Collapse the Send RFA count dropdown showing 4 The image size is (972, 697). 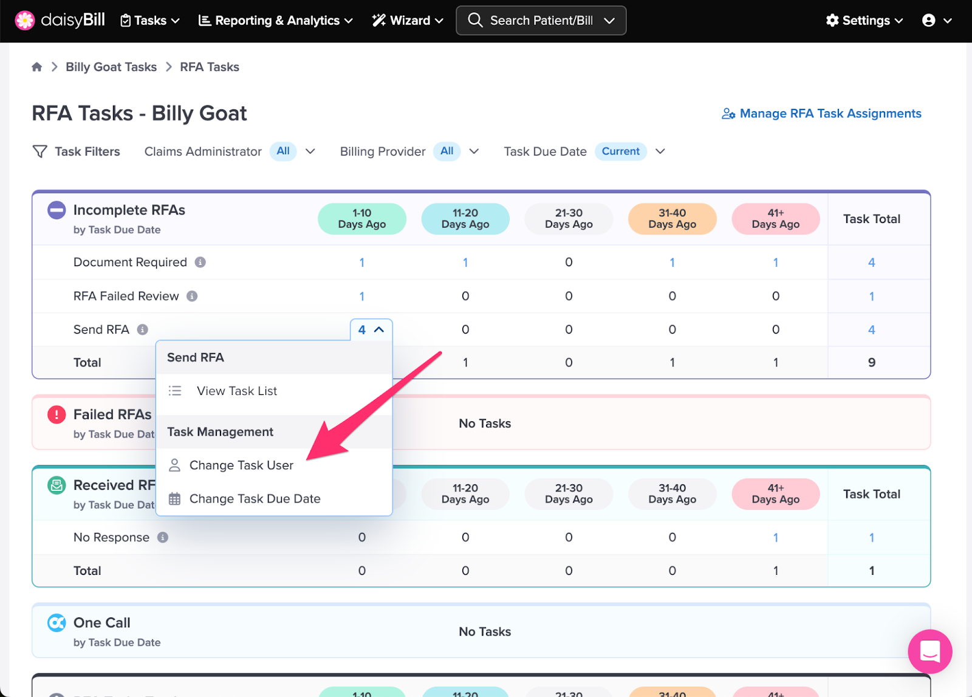pyautogui.click(x=371, y=329)
